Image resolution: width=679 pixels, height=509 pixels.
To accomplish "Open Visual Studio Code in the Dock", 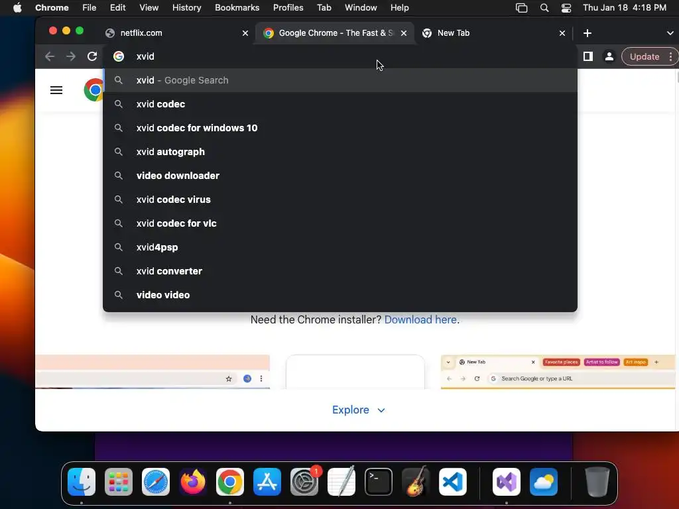I will point(452,482).
